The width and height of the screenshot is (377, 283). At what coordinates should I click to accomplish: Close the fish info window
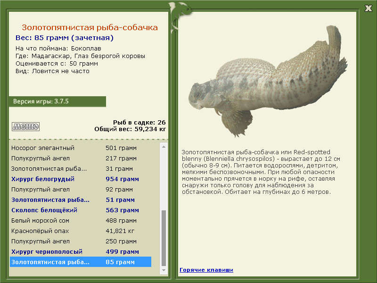coord(368,8)
